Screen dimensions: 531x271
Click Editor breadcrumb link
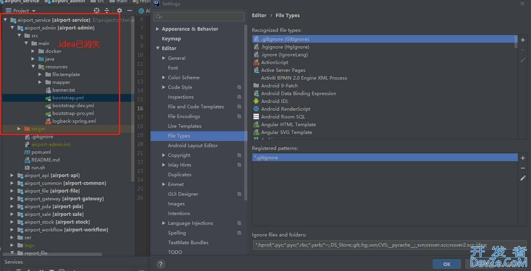259,16
